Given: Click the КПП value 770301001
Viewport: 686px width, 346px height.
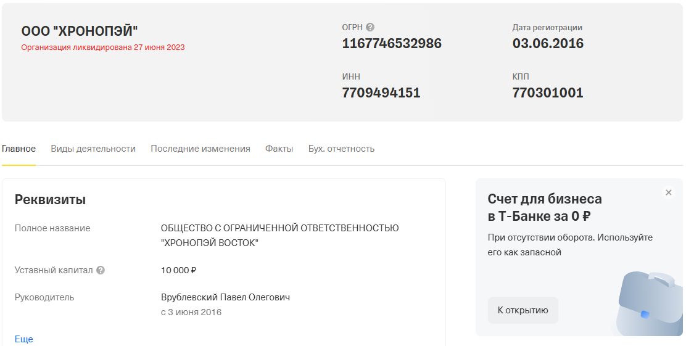Looking at the screenshot, I should point(548,93).
